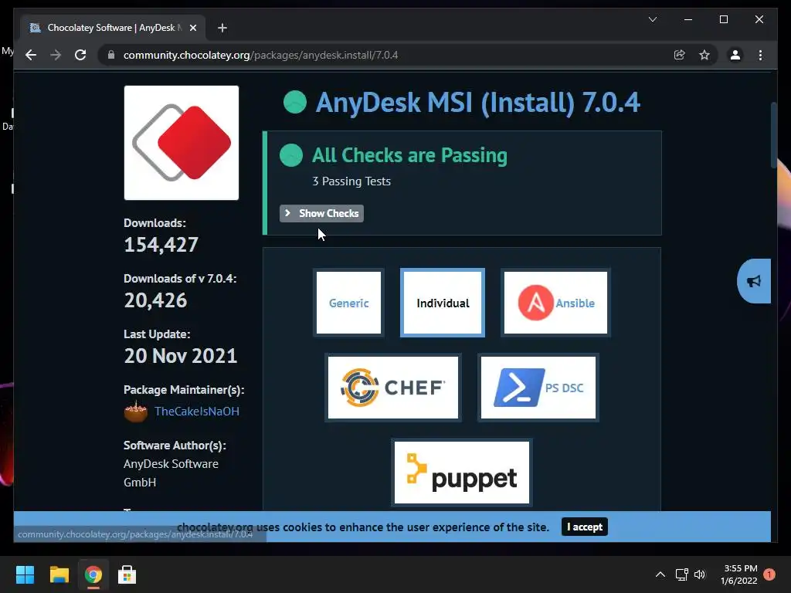The height and width of the screenshot is (593, 791).
Task: Open the notification badge in taskbar
Action: 769,574
